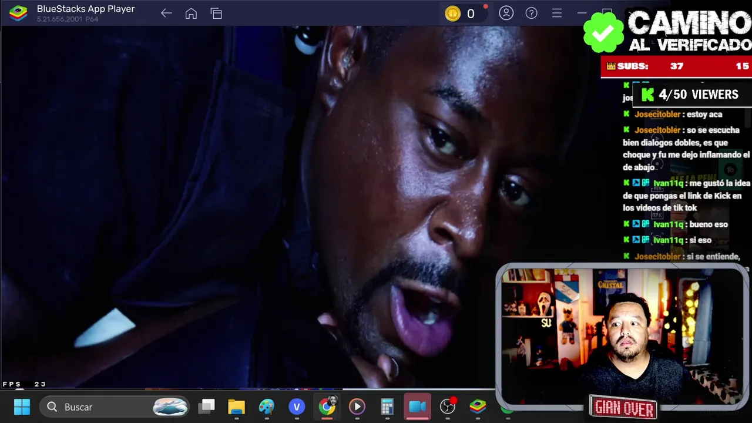Click Josecitobler's name on 'estoy aca' message
This screenshot has height=423, width=752.
pos(657,115)
